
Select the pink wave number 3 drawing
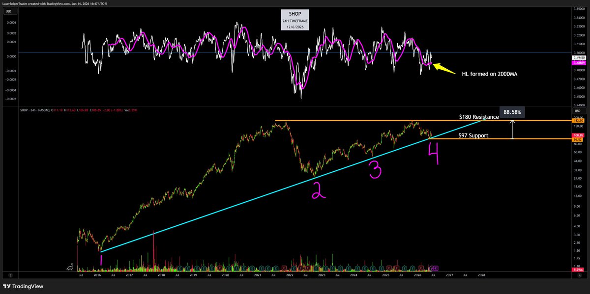click(x=375, y=169)
